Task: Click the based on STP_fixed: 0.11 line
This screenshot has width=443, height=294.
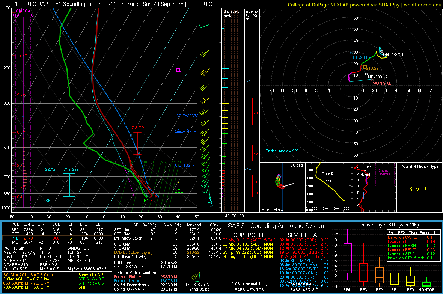Action: 411,258
